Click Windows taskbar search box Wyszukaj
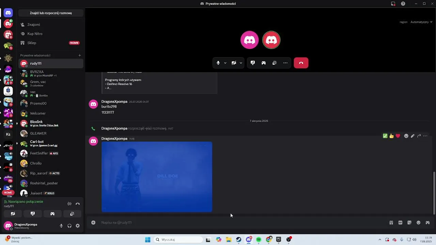 (178, 240)
